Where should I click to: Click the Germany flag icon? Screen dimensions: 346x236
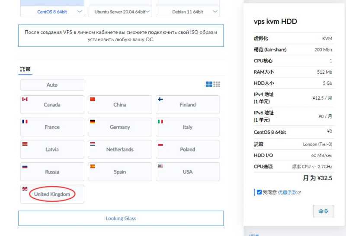click(x=93, y=122)
